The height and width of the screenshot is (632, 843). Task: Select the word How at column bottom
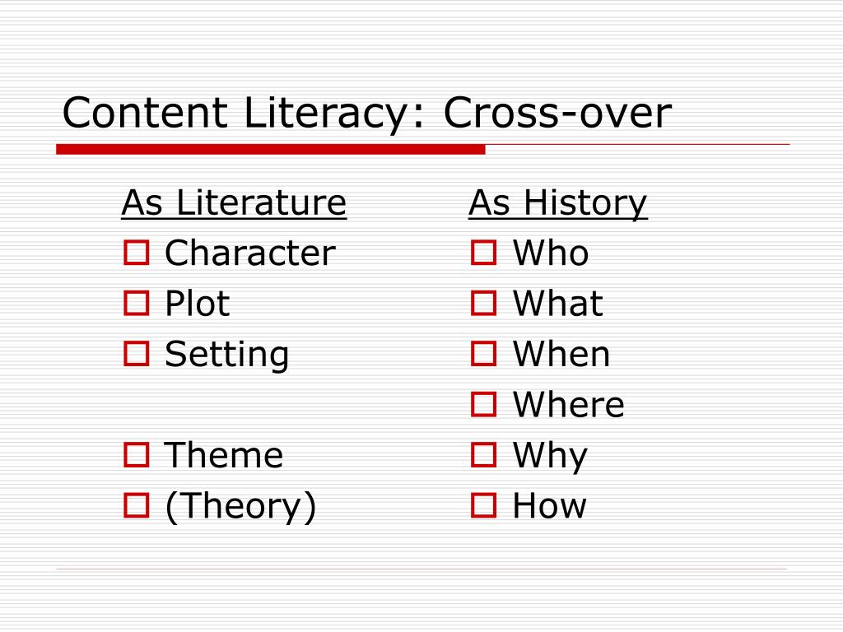point(549,506)
